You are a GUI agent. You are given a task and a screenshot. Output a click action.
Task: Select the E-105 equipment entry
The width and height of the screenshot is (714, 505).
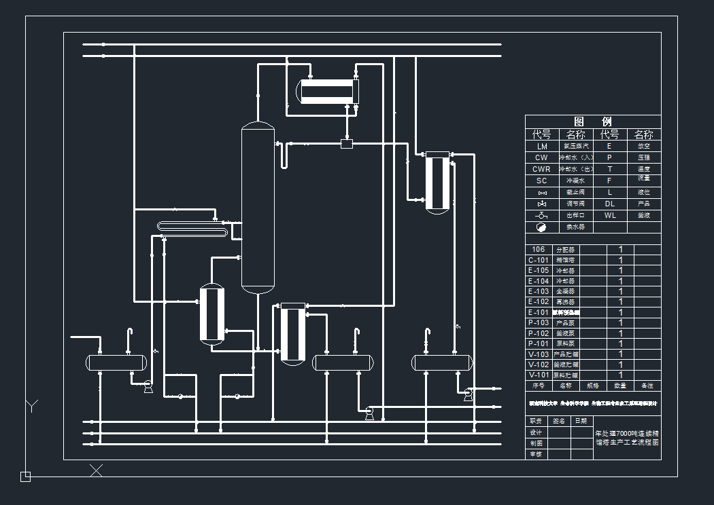point(539,270)
